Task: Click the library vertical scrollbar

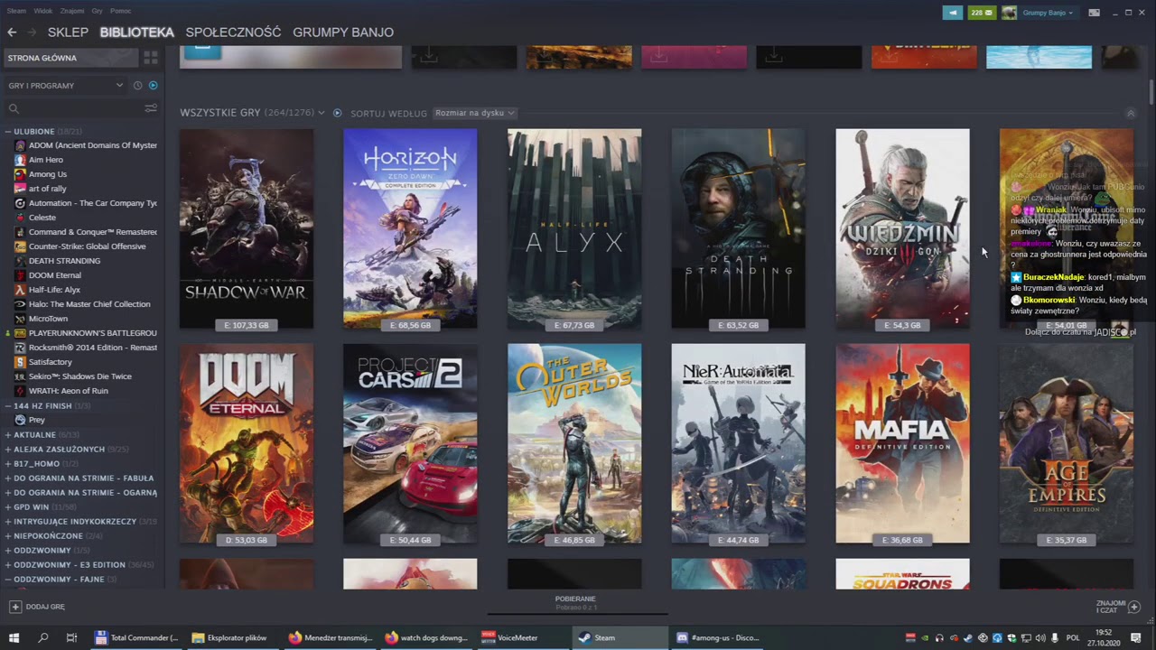Action: [x=1151, y=92]
